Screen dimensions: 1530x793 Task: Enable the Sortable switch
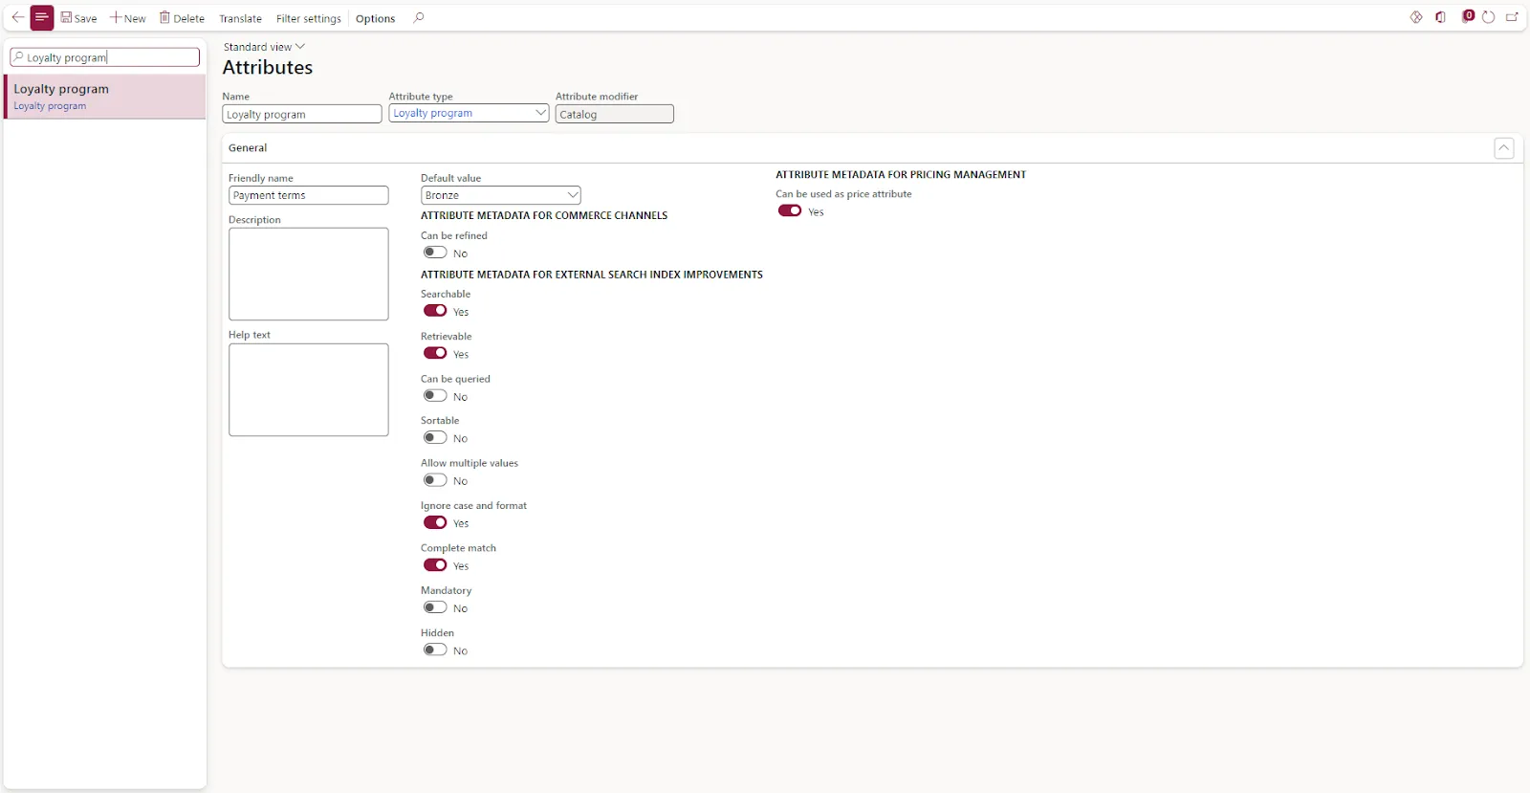435,438
